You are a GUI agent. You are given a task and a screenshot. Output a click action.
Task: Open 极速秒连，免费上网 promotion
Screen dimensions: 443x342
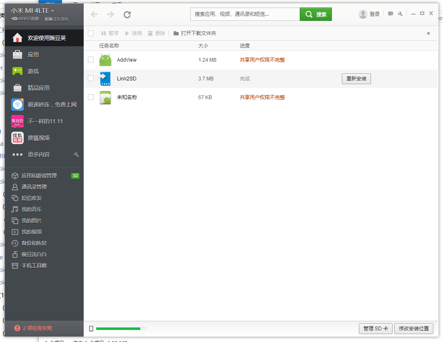(x=44, y=105)
